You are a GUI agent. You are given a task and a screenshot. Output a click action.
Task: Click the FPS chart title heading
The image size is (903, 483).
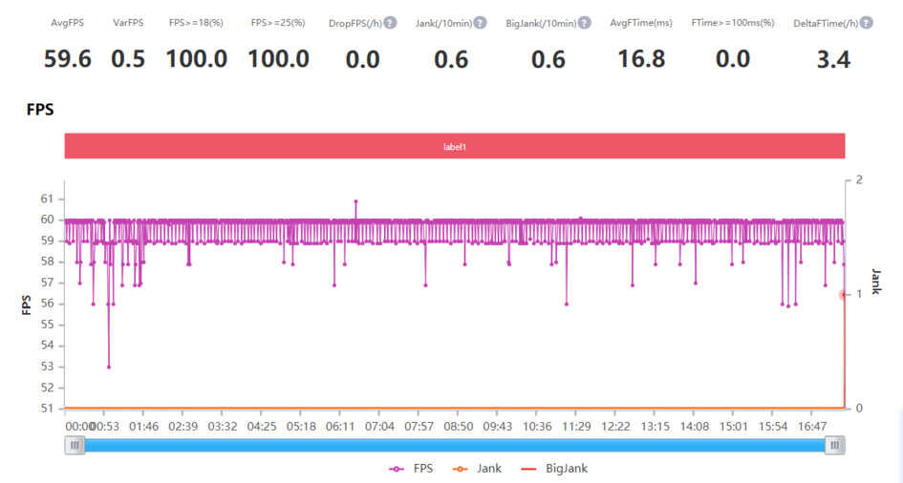pyautogui.click(x=40, y=110)
